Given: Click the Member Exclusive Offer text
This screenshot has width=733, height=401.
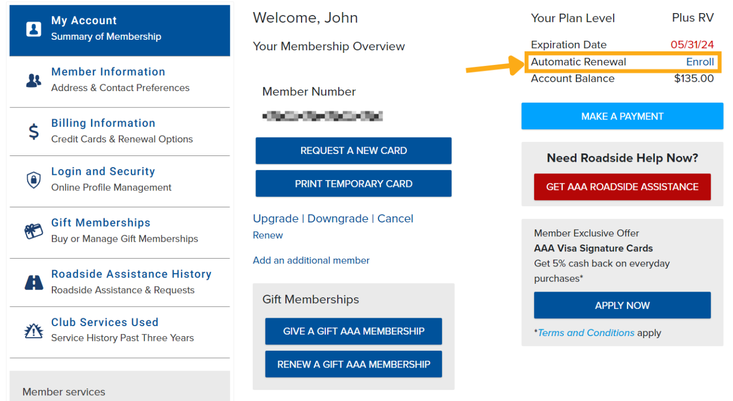Looking at the screenshot, I should [586, 233].
